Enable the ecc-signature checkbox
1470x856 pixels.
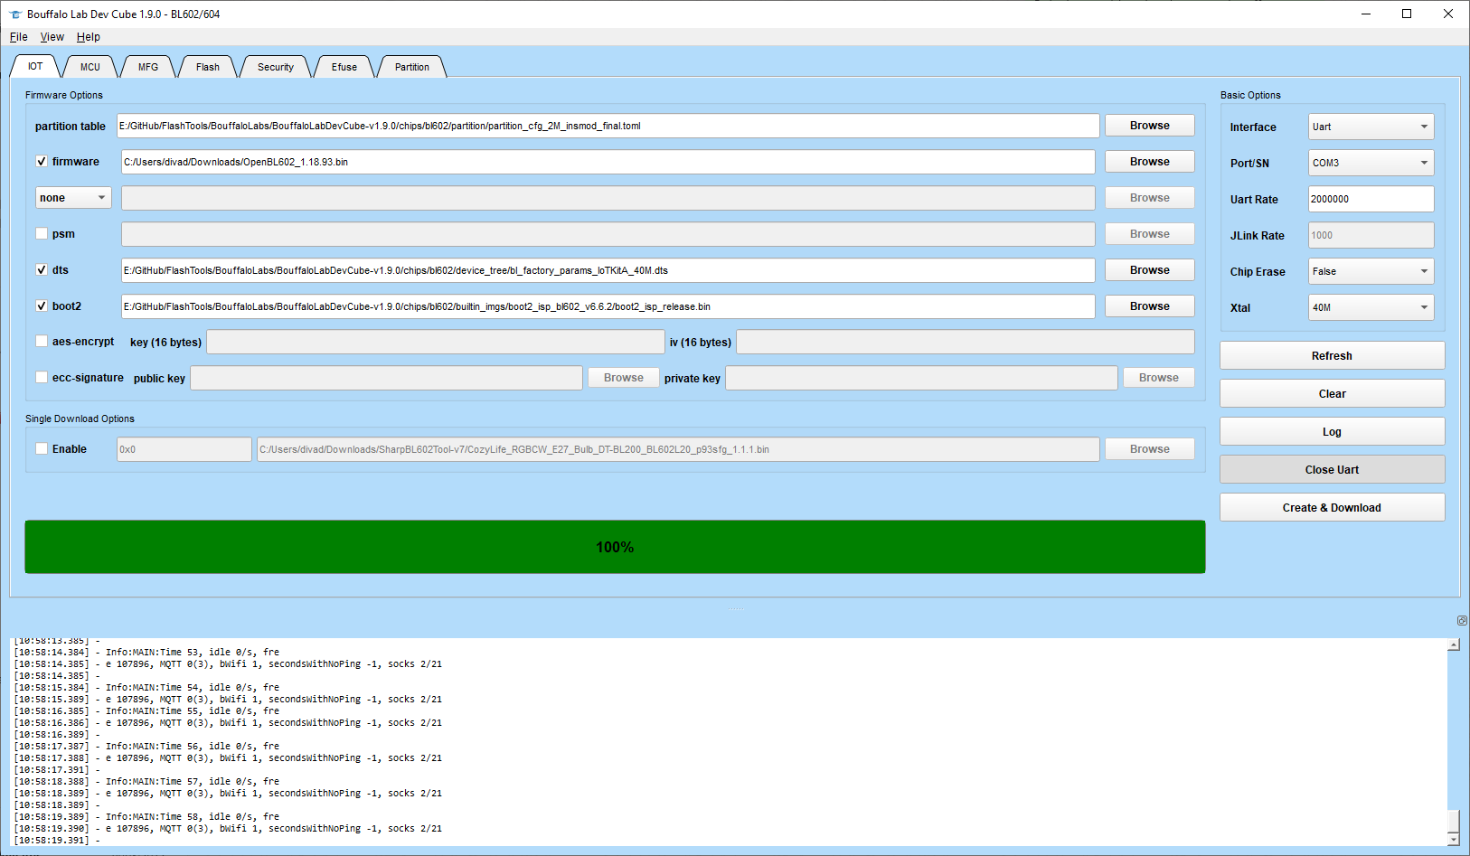click(42, 378)
